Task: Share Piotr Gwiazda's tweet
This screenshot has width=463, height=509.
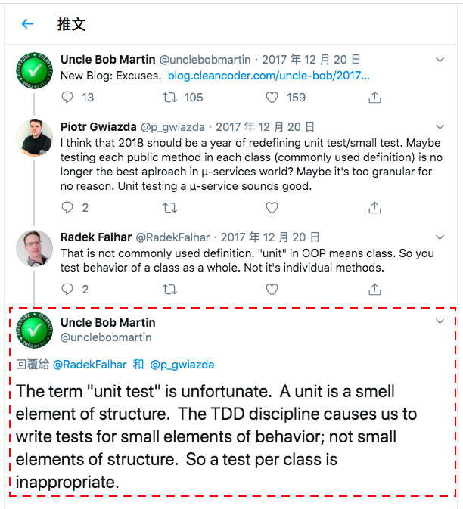Action: (x=374, y=207)
